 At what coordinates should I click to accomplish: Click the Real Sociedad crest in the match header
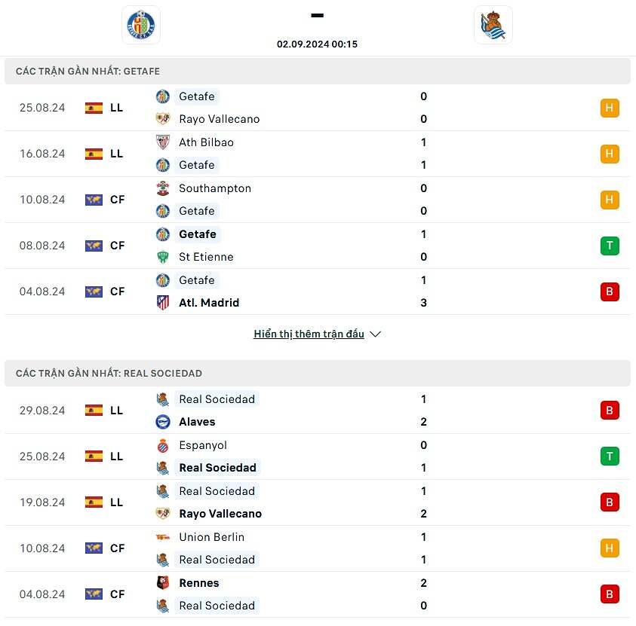click(493, 25)
